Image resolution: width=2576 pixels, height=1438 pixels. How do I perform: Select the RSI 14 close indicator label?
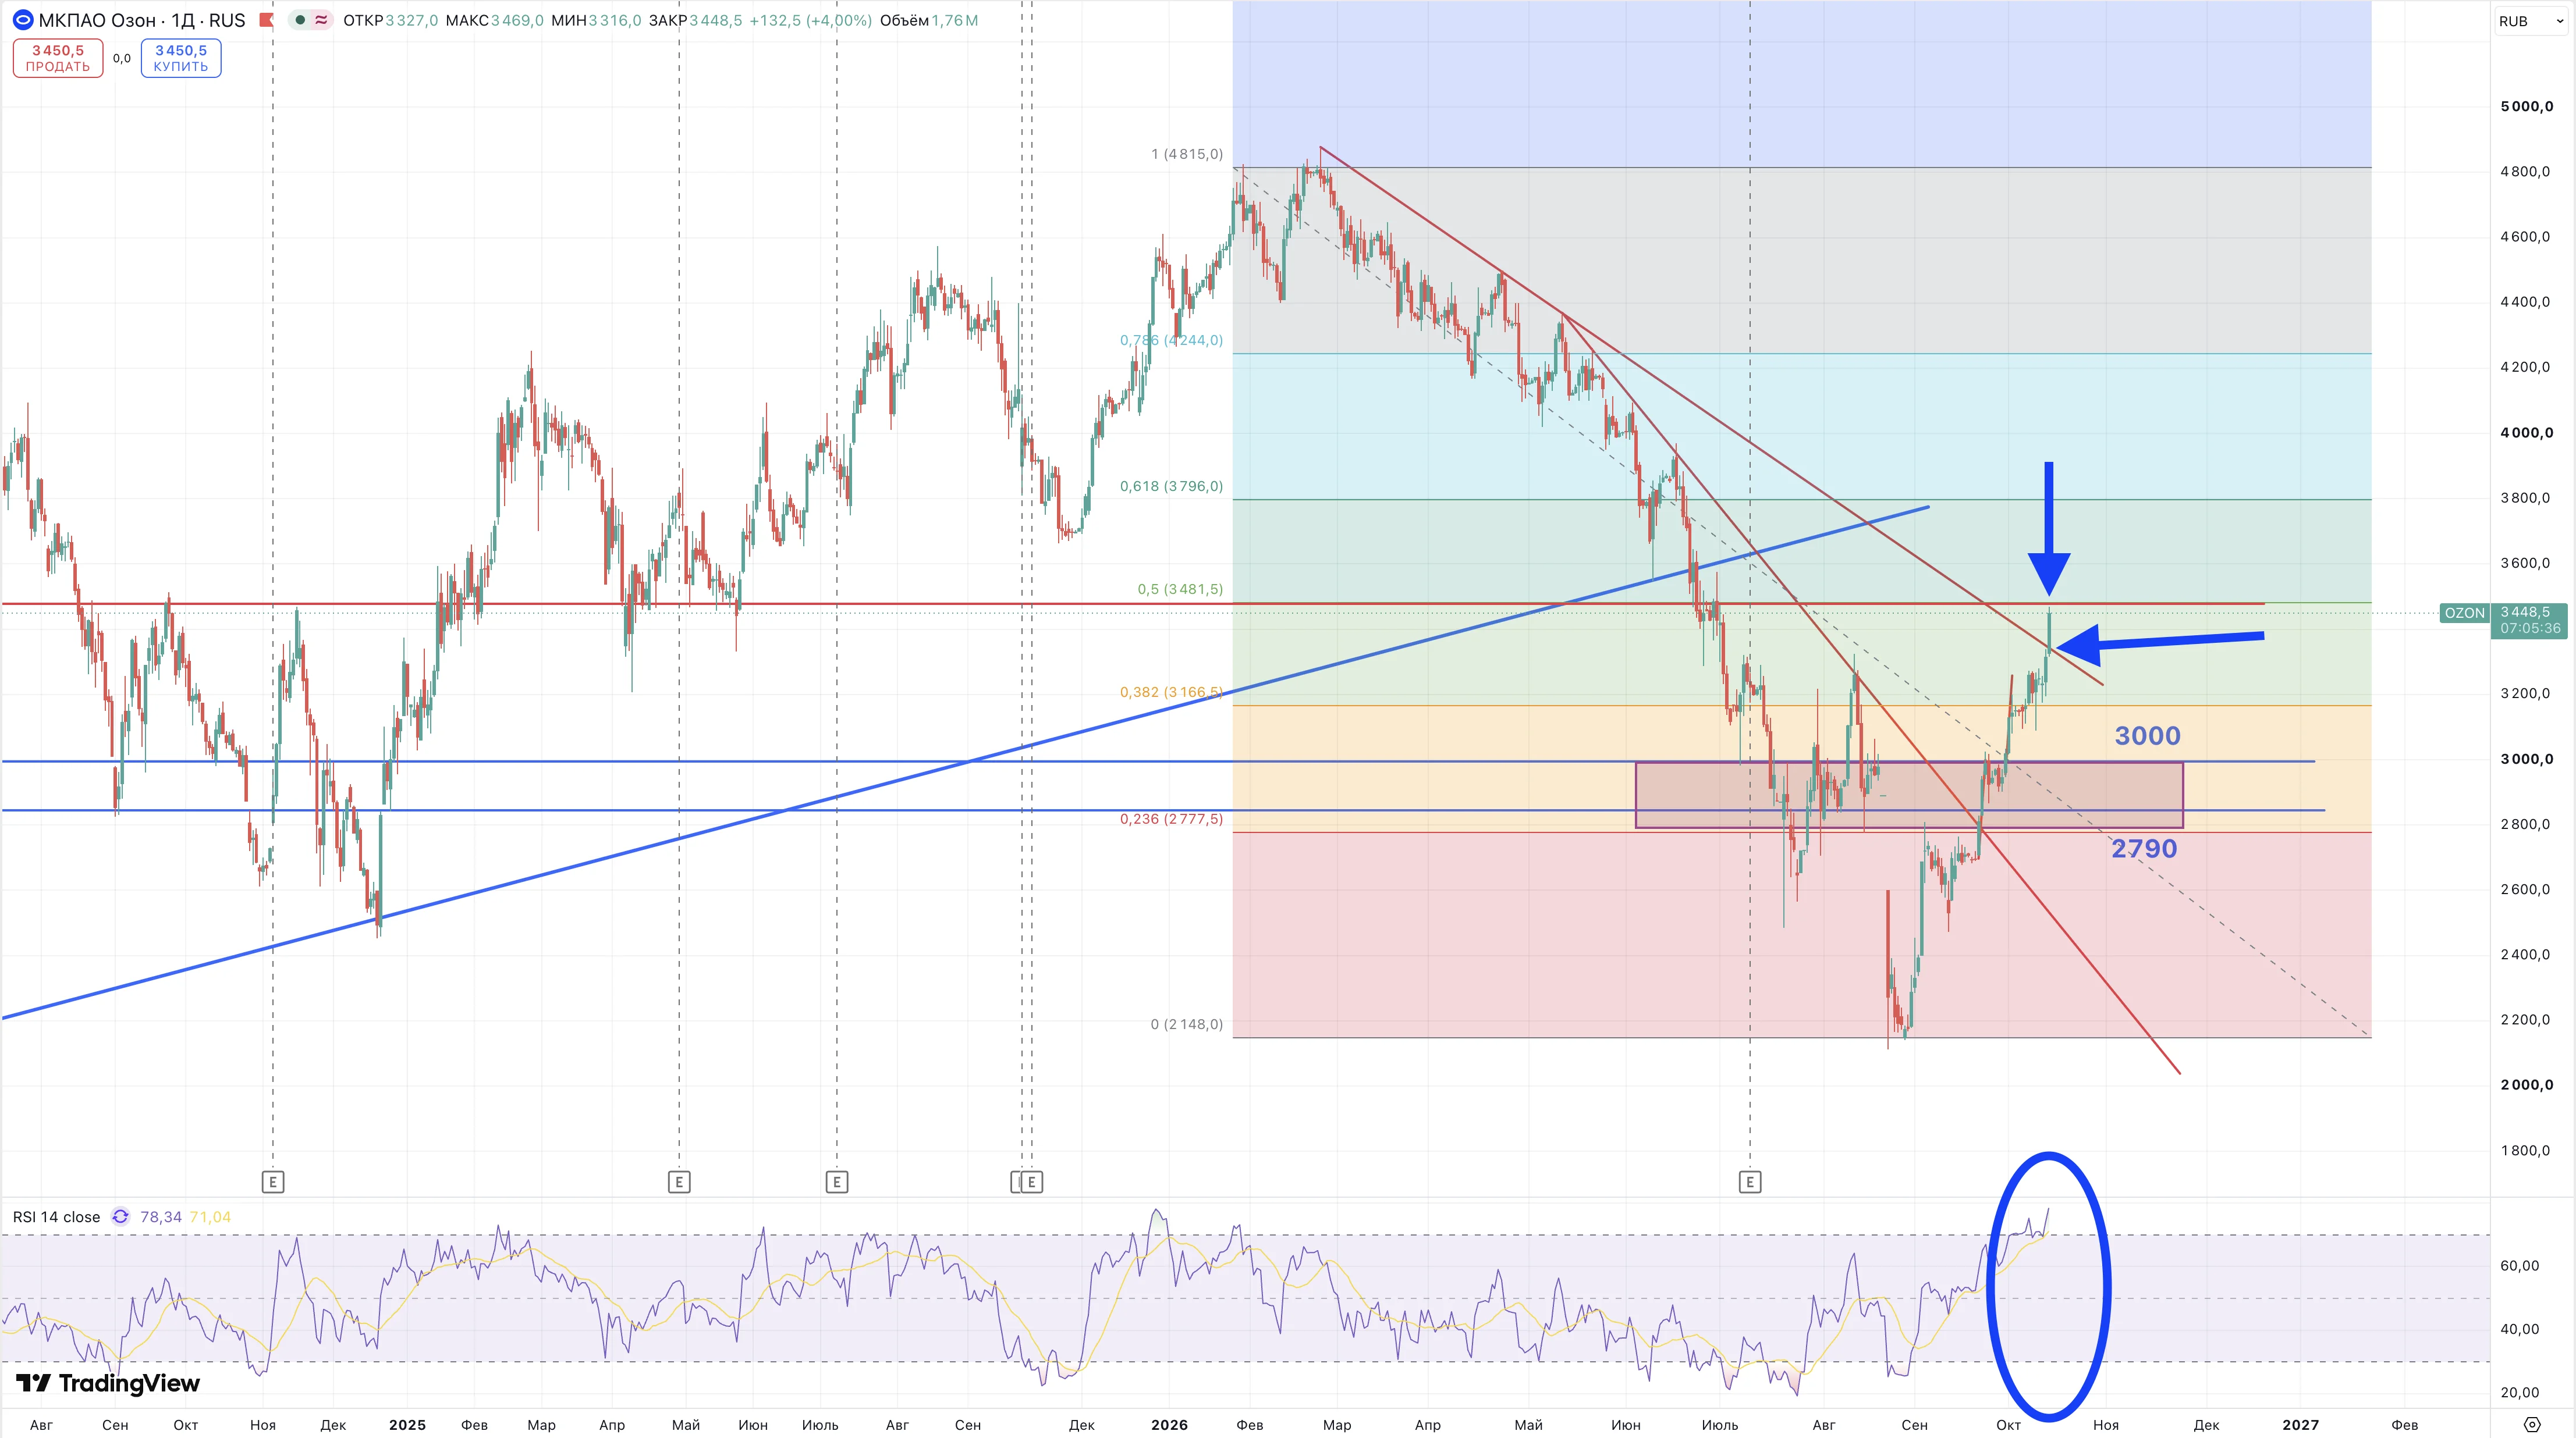coord(56,1216)
